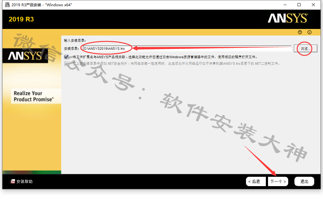Viewport: 323px width, 202px height.
Task: Open the 安装帮助 installation help link
Action: click(x=25, y=181)
